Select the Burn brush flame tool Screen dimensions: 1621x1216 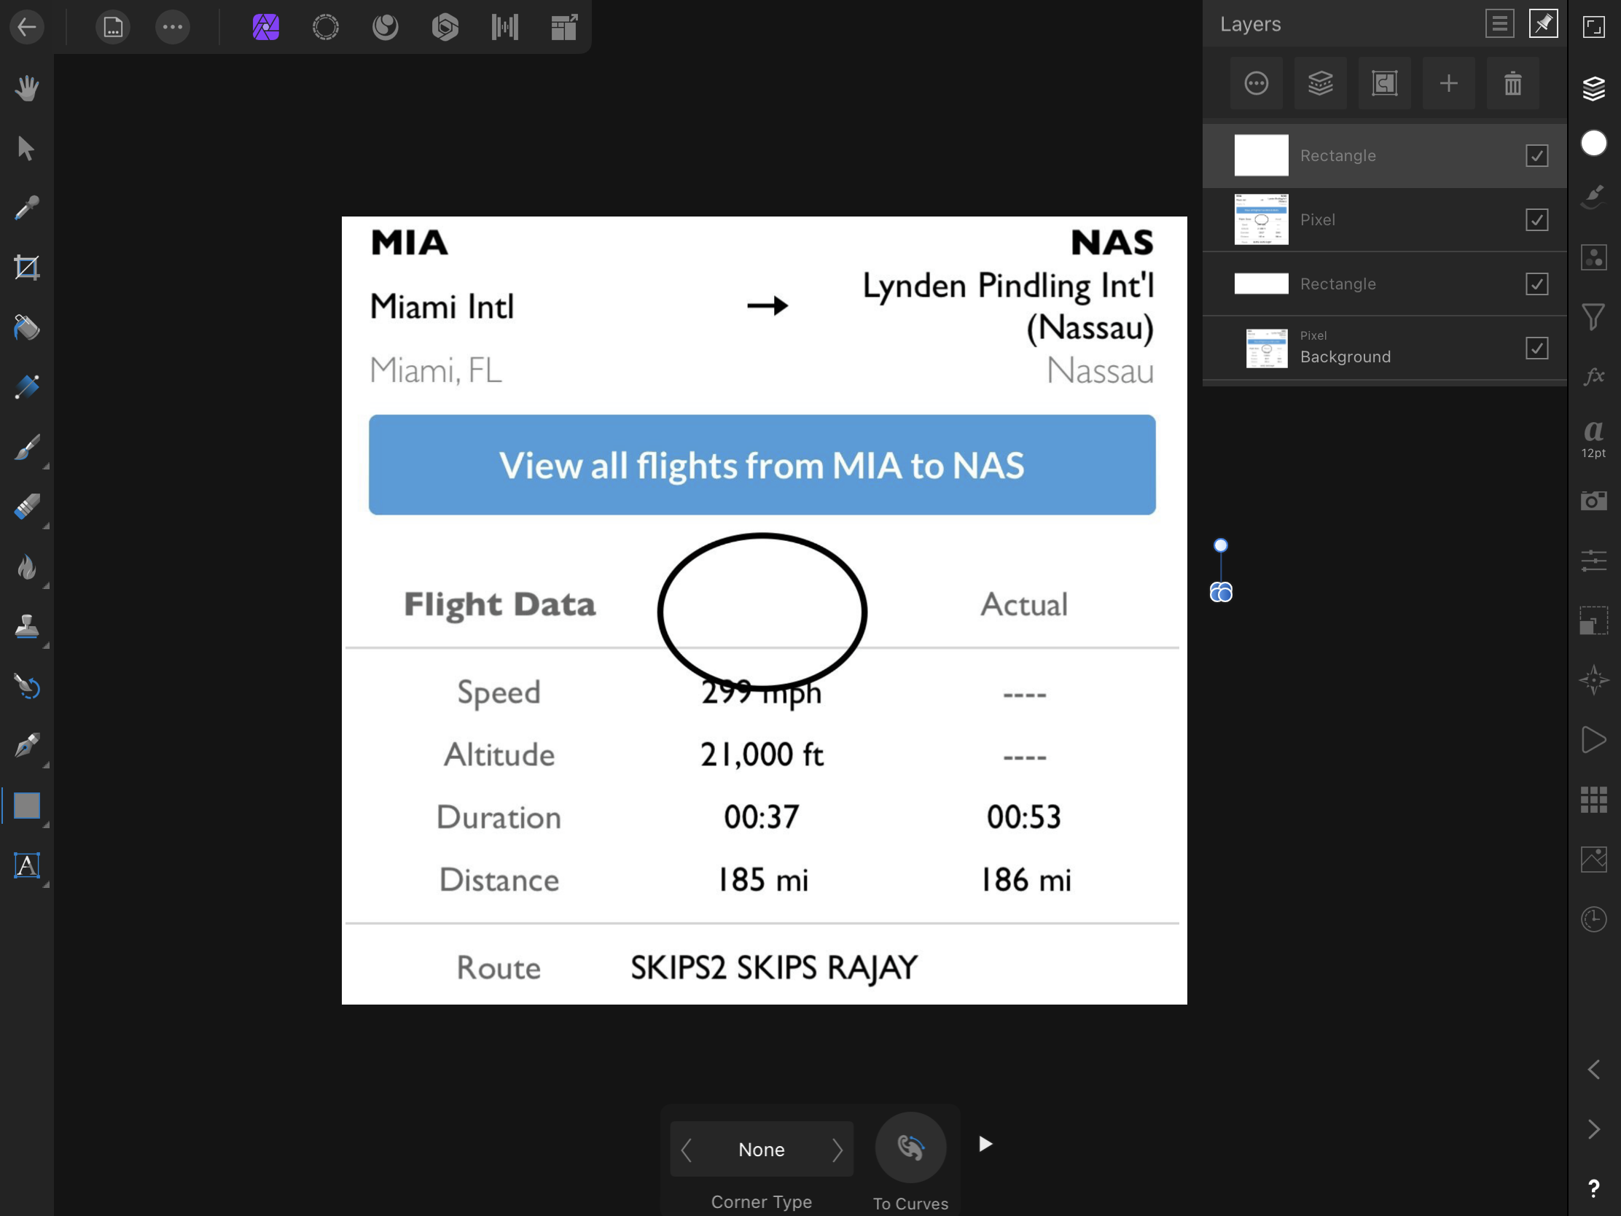click(x=27, y=566)
